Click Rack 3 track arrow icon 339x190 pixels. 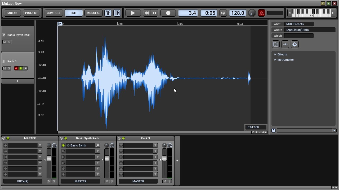point(25,68)
